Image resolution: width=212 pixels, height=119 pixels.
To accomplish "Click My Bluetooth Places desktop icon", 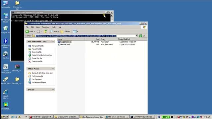I will [x=6, y=43].
